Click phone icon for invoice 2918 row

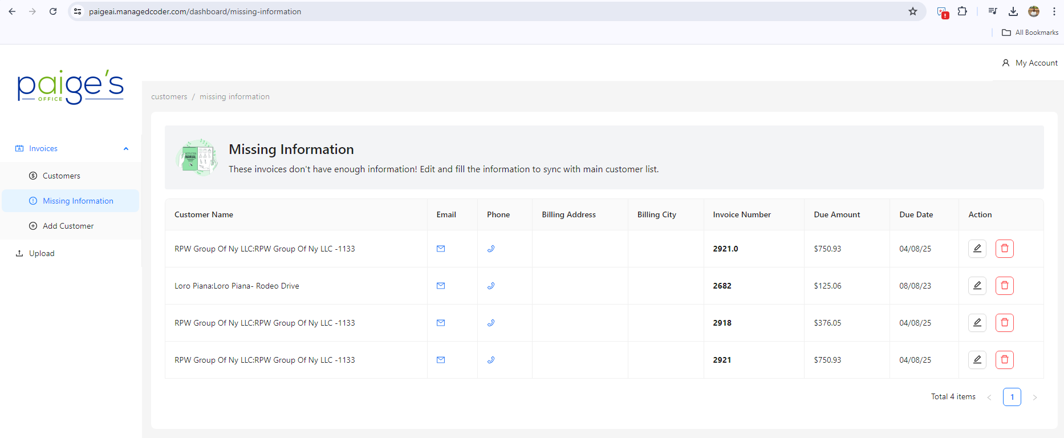(x=491, y=323)
